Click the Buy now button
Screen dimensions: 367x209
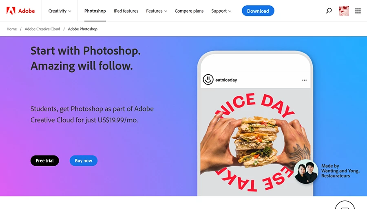(84, 160)
